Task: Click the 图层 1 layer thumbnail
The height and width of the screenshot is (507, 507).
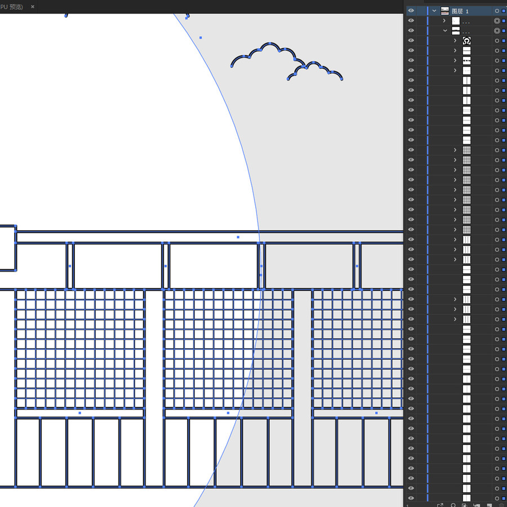Action: (x=445, y=11)
